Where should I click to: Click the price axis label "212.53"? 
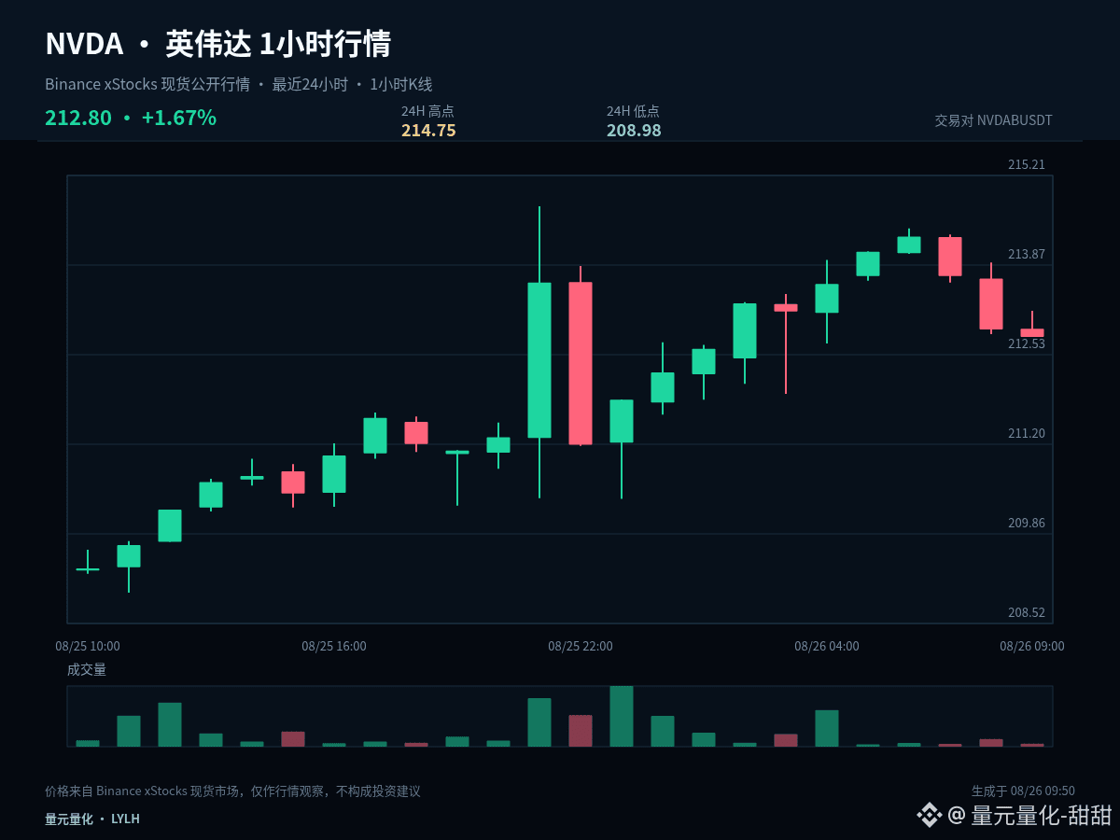tap(1027, 344)
